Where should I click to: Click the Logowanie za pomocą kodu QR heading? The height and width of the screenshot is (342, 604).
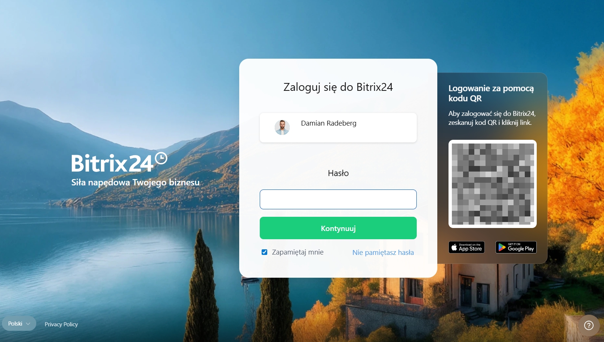coord(491,93)
